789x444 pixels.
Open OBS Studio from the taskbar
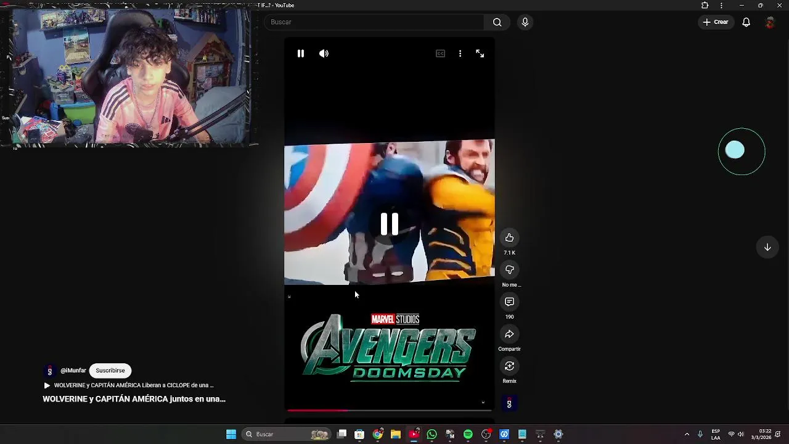486,434
